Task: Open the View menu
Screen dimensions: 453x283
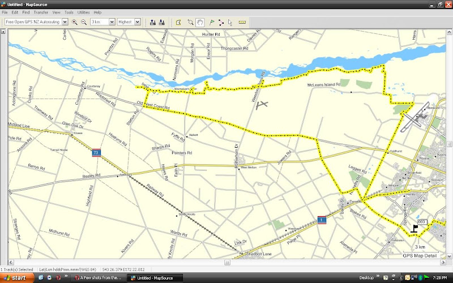Action: point(56,12)
